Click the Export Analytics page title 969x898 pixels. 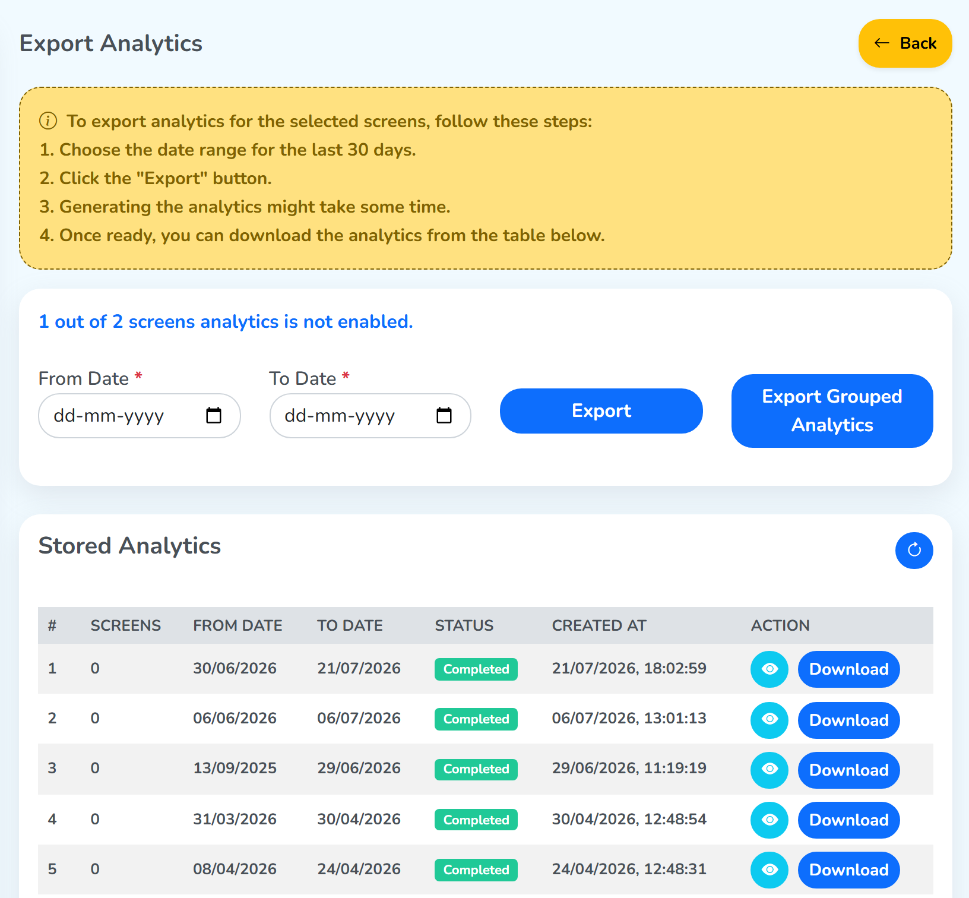click(111, 43)
